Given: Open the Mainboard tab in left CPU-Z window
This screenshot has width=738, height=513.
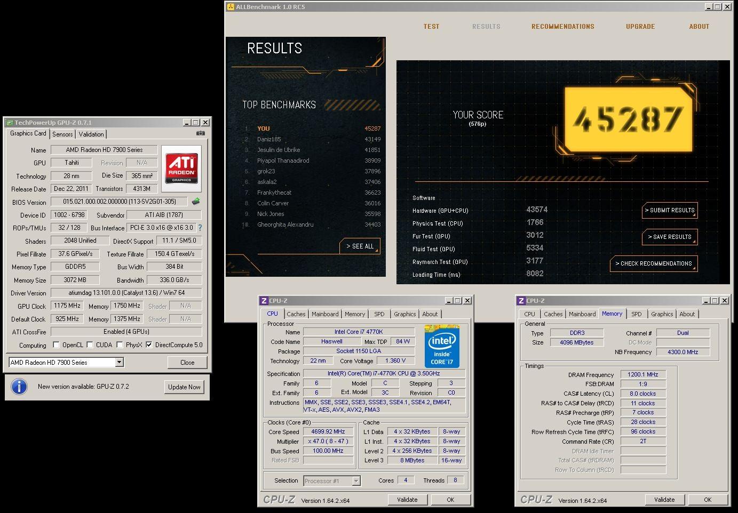Looking at the screenshot, I should click(x=325, y=315).
